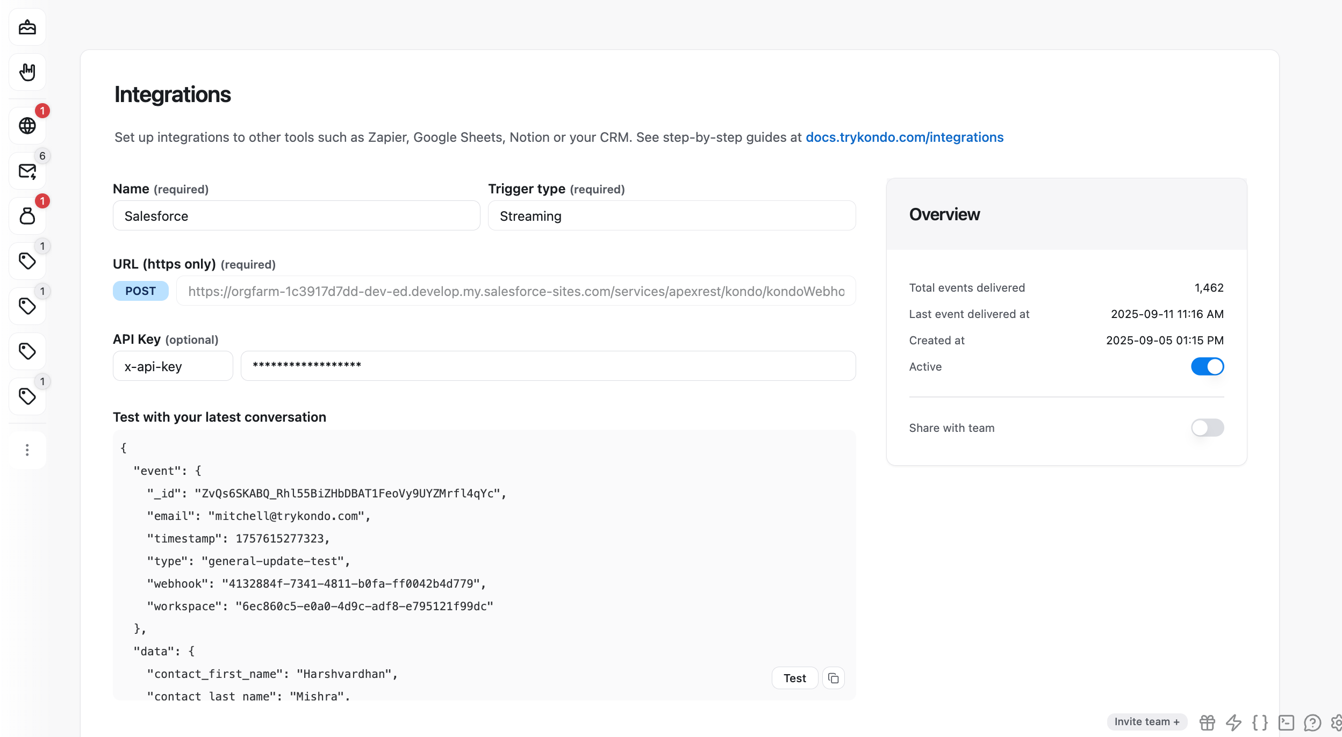Click the Invite team + button
Viewport: 1342px width, 737px height.
click(1147, 721)
